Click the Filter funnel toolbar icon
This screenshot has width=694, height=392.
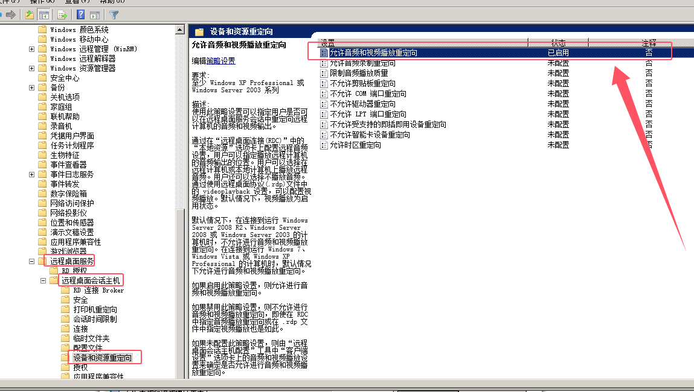coord(114,14)
